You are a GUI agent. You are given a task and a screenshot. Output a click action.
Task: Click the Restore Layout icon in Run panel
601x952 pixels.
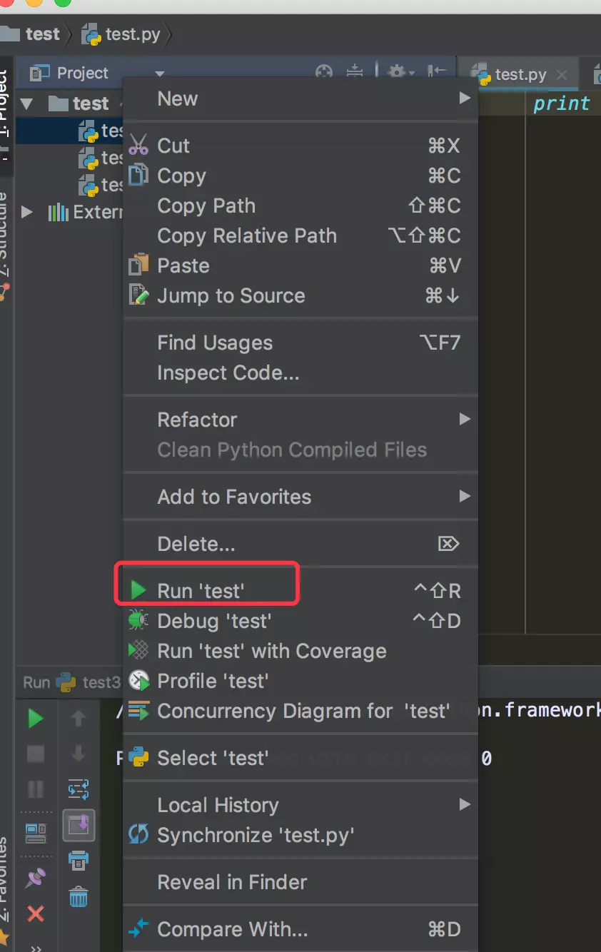pyautogui.click(x=35, y=832)
